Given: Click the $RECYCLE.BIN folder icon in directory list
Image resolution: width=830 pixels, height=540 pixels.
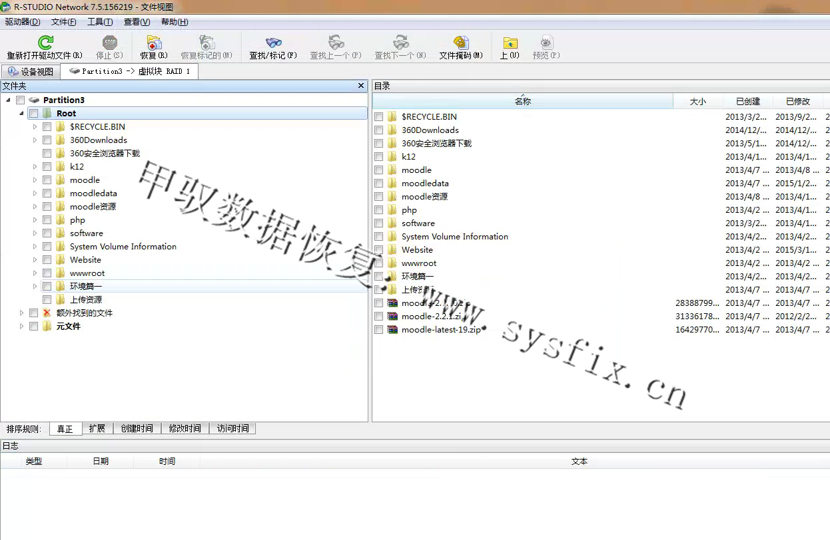Looking at the screenshot, I should pyautogui.click(x=392, y=116).
